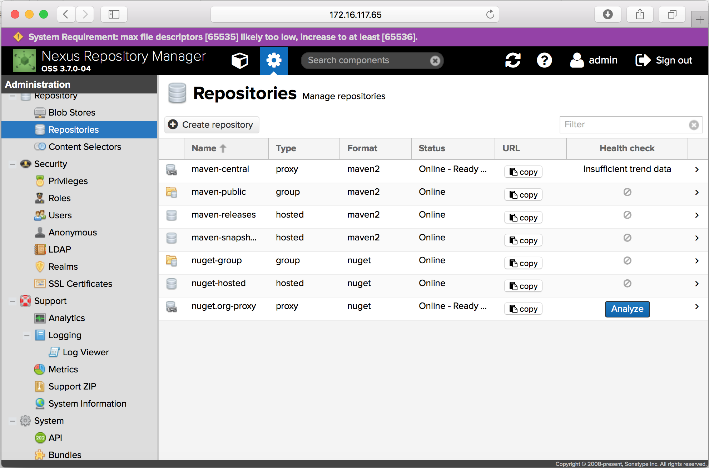Copy the maven-central repository URL
Image resolution: width=709 pixels, height=468 pixels.
[523, 172]
